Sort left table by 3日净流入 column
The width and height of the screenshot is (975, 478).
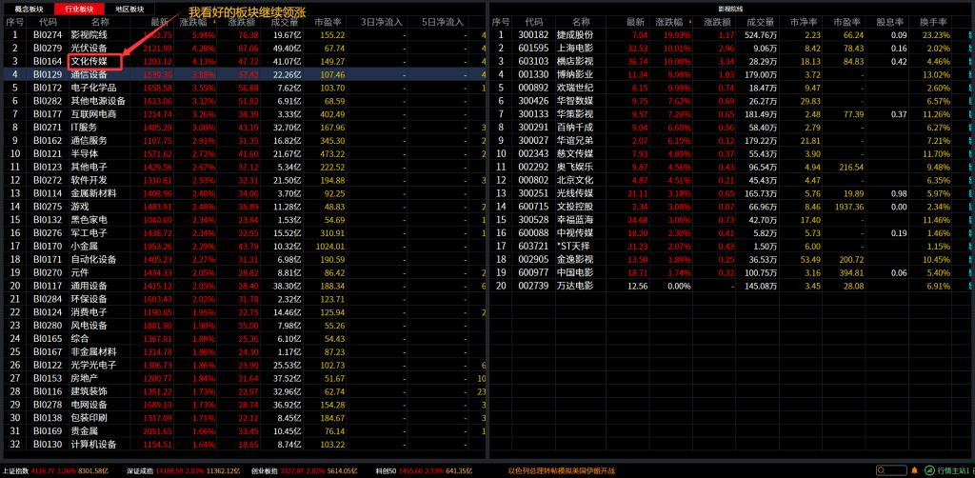tap(382, 21)
